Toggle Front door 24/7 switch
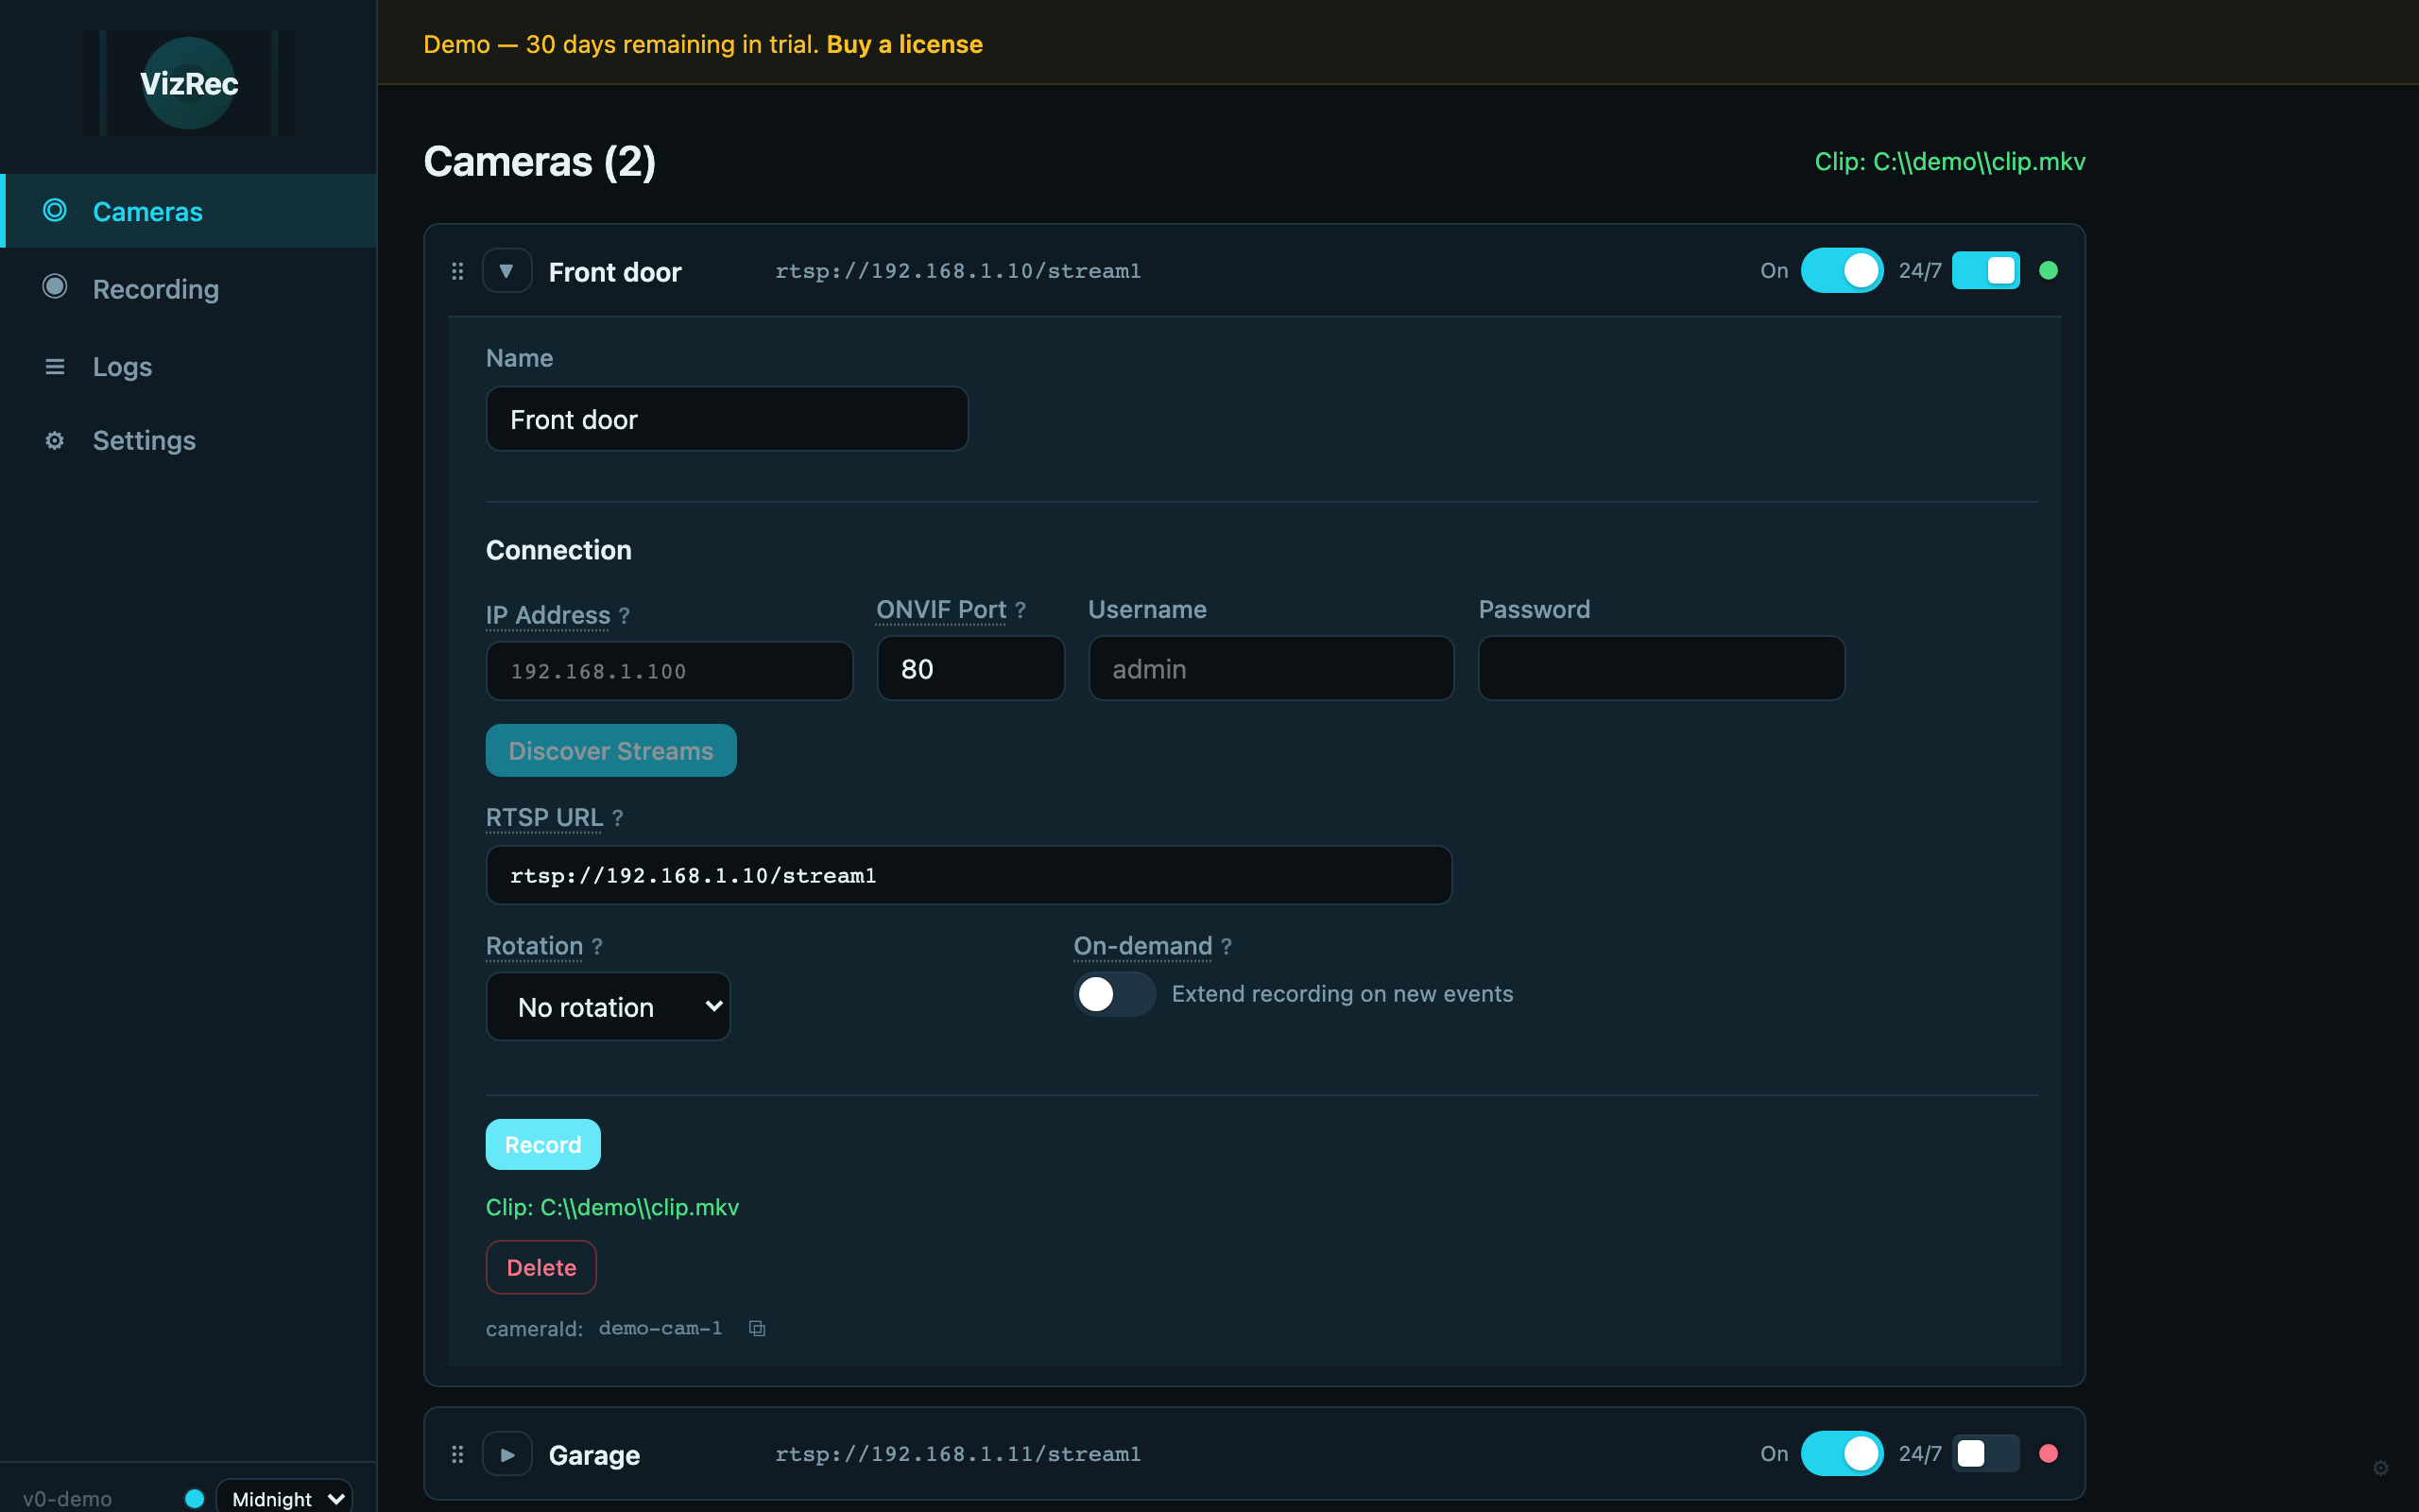The height and width of the screenshot is (1512, 2419). point(1985,270)
